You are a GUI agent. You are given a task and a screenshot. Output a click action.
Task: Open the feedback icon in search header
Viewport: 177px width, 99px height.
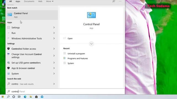(x=114, y=1)
